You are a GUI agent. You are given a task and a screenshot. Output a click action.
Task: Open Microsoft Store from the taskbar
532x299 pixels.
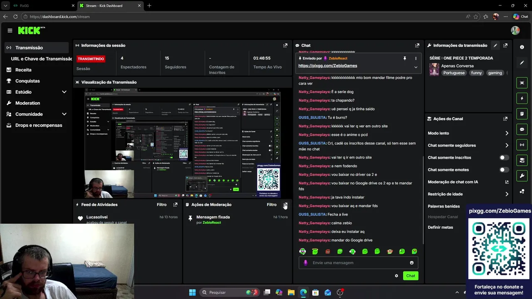click(315, 292)
